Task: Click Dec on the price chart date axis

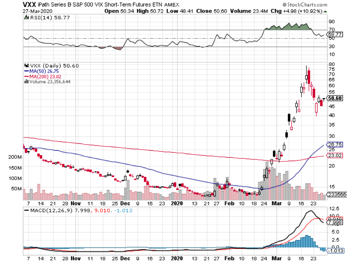Action: (x=125, y=203)
